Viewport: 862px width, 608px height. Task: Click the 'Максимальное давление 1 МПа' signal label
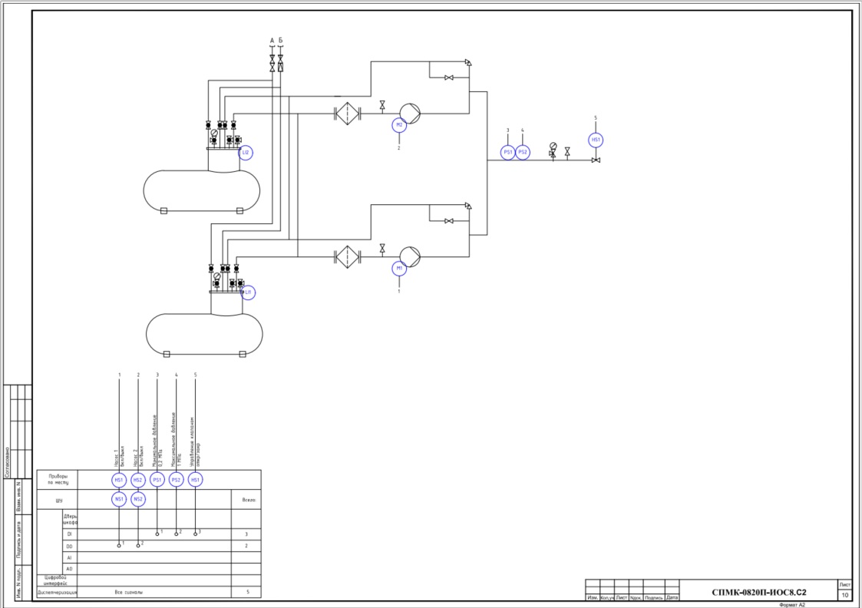coord(176,440)
